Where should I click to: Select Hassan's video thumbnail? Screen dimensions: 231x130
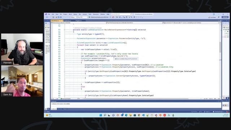point(22,49)
